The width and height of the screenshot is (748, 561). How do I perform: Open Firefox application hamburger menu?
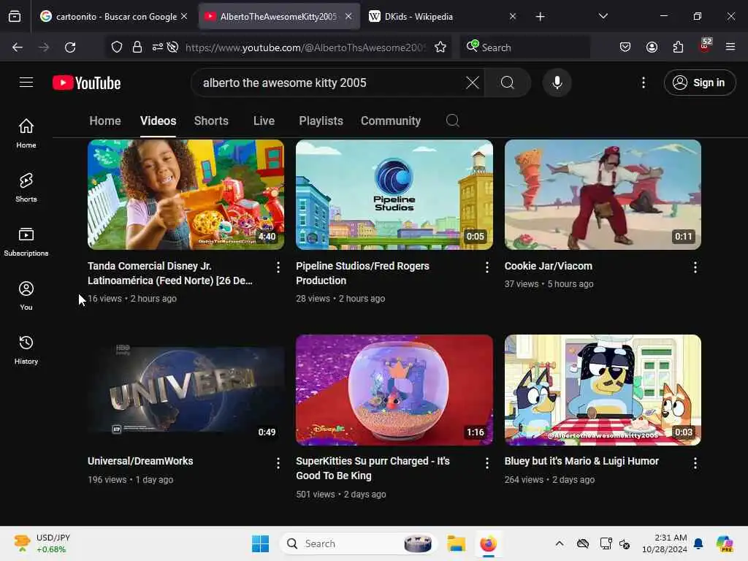(730, 47)
